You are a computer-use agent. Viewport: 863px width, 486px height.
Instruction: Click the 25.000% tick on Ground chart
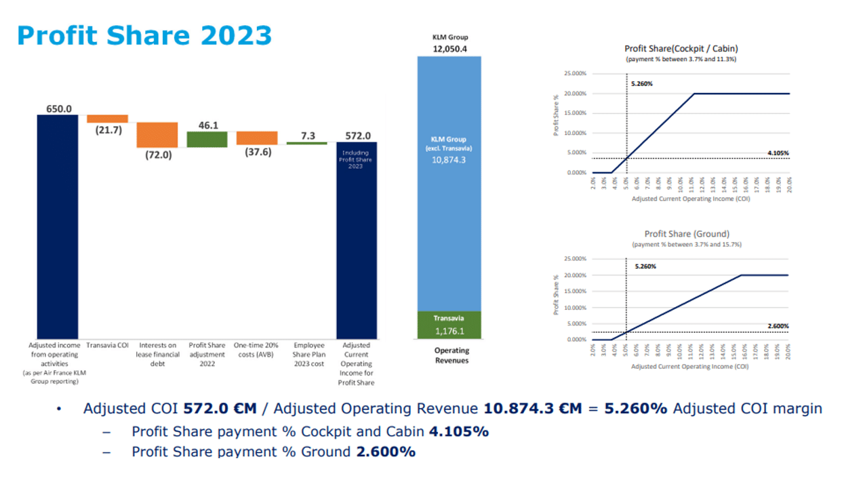[x=575, y=260]
